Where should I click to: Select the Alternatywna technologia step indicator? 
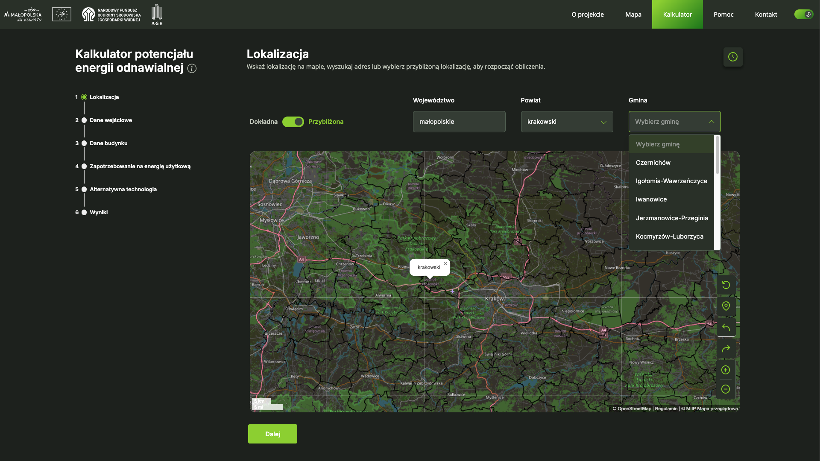coord(84,190)
